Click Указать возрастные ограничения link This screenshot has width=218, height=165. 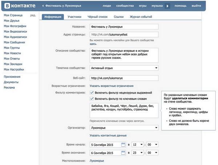(111, 86)
